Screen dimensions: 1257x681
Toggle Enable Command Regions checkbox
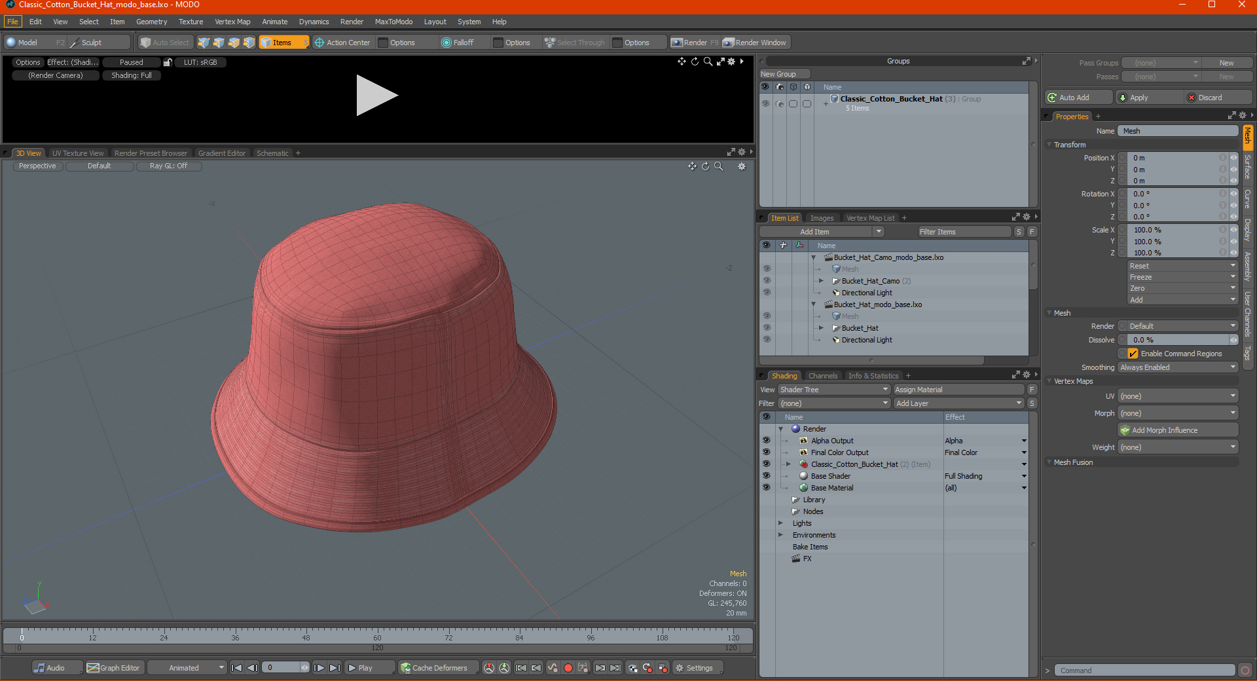point(1133,354)
